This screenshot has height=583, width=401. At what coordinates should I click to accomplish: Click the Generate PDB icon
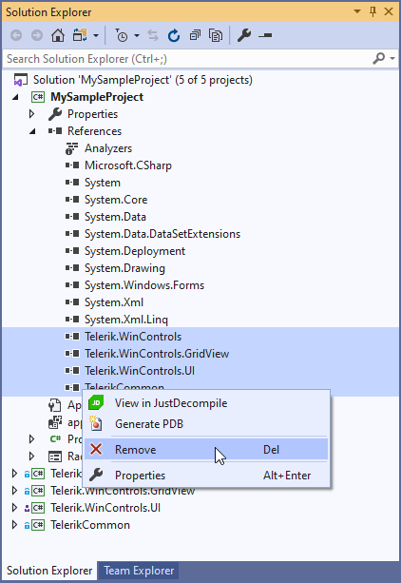pyautogui.click(x=96, y=423)
